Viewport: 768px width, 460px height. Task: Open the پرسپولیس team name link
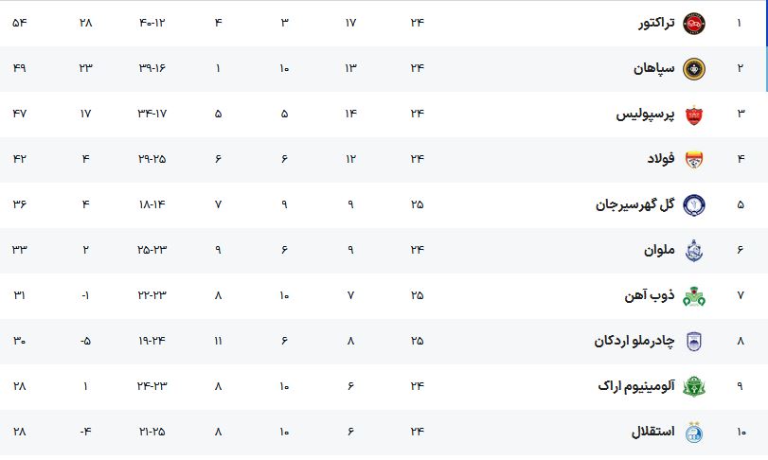[645, 114]
